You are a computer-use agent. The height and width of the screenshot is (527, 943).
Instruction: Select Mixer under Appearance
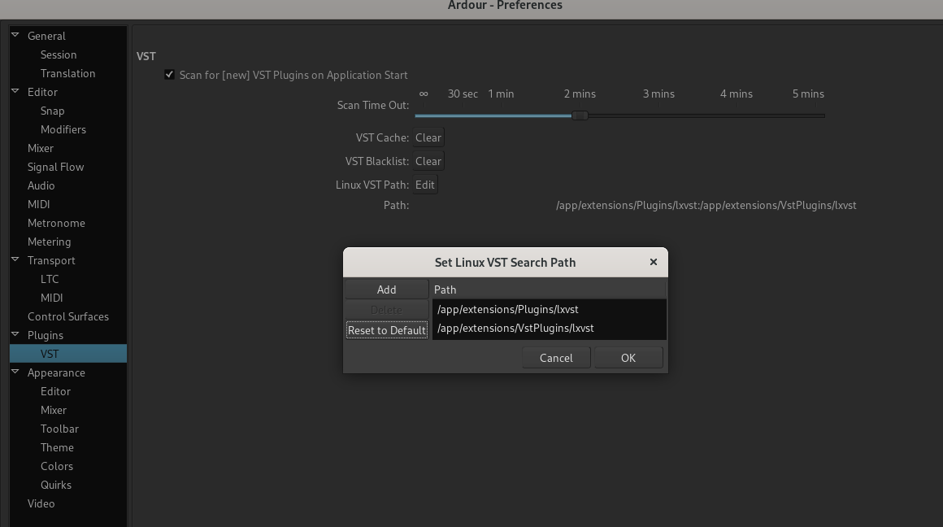tap(54, 410)
